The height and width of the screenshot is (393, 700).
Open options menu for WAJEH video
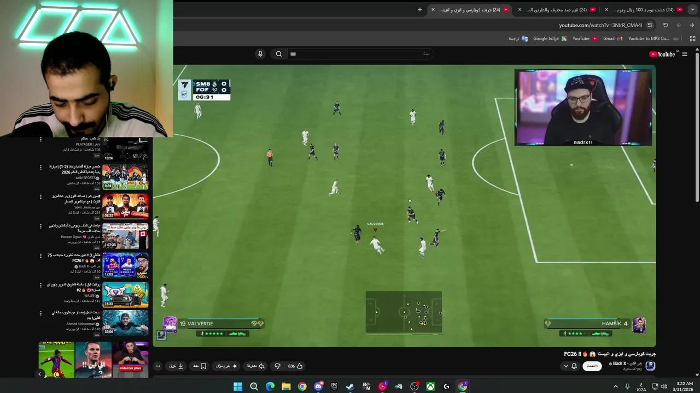point(40,285)
